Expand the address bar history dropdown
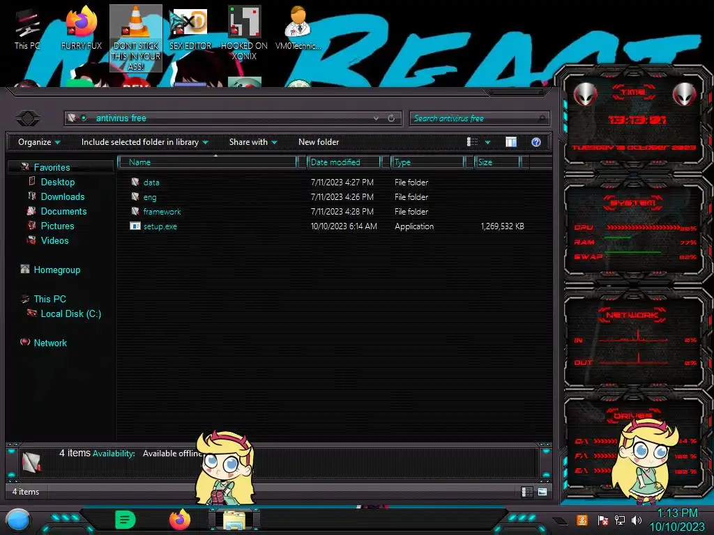The image size is (714, 535). click(376, 118)
